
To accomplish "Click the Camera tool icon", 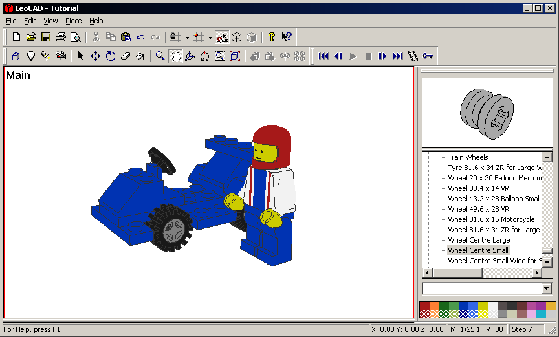I will point(61,56).
